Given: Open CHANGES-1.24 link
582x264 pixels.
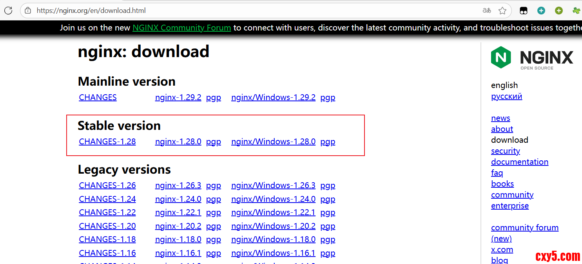Looking at the screenshot, I should click(107, 199).
